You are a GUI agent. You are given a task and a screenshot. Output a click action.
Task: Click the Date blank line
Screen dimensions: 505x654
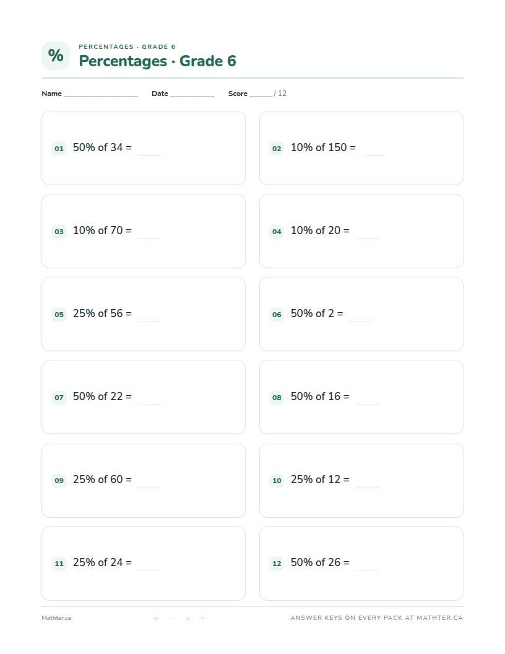(192, 95)
